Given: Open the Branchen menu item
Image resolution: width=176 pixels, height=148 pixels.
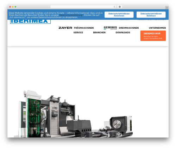Looking at the screenshot, I should click(99, 33).
